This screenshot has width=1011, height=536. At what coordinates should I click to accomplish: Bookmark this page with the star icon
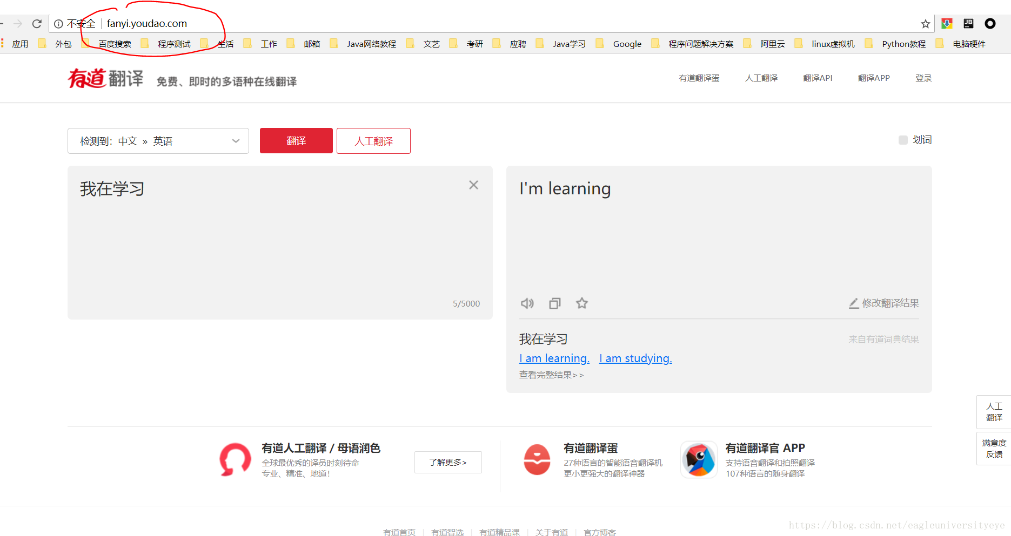pyautogui.click(x=926, y=24)
